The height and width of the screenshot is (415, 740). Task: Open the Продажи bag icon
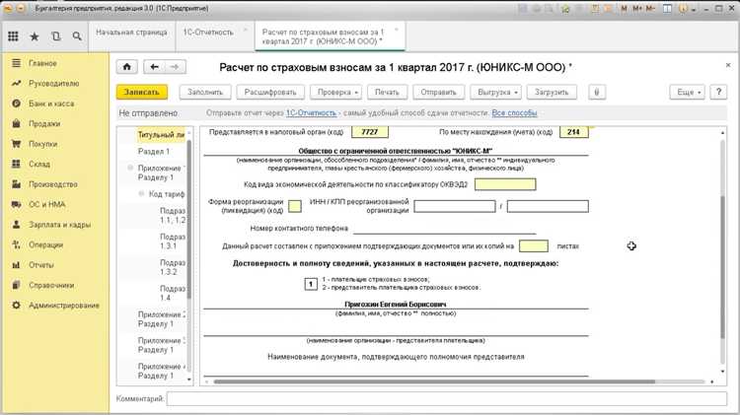coord(16,123)
